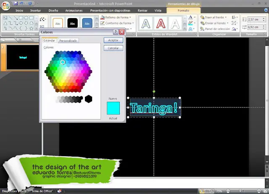Open the Rotate objects dropdown

(x=235, y=29)
